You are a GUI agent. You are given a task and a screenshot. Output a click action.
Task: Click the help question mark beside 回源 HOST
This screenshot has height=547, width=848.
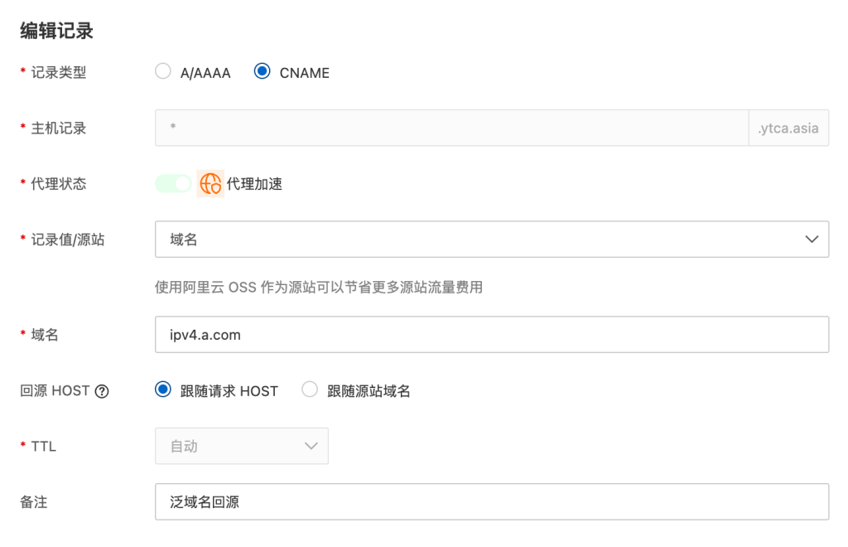point(102,391)
